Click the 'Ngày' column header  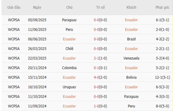[x=37, y=7]
